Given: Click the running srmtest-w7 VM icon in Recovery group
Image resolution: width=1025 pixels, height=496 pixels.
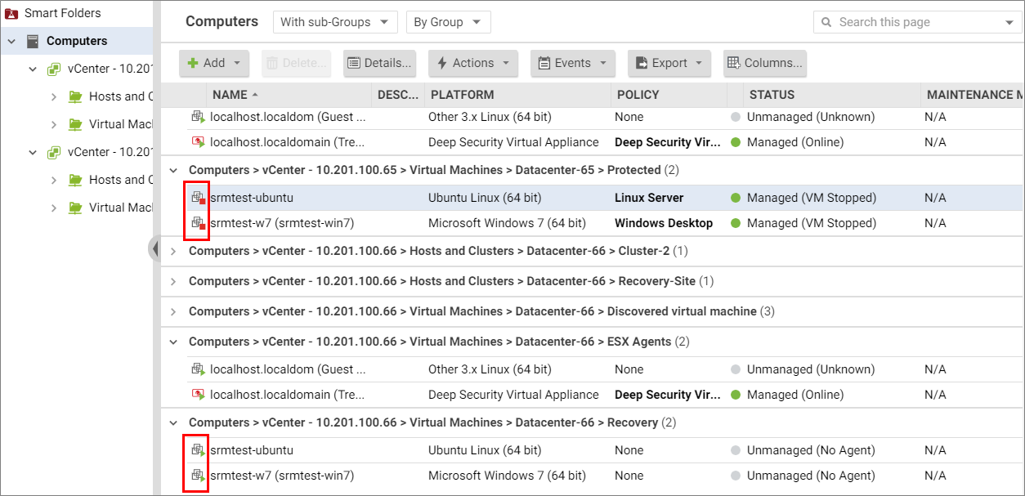Looking at the screenshot, I should pyautogui.click(x=198, y=476).
